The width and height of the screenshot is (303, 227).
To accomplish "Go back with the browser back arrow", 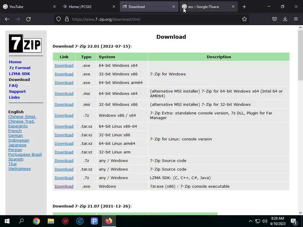I will 7,19.
